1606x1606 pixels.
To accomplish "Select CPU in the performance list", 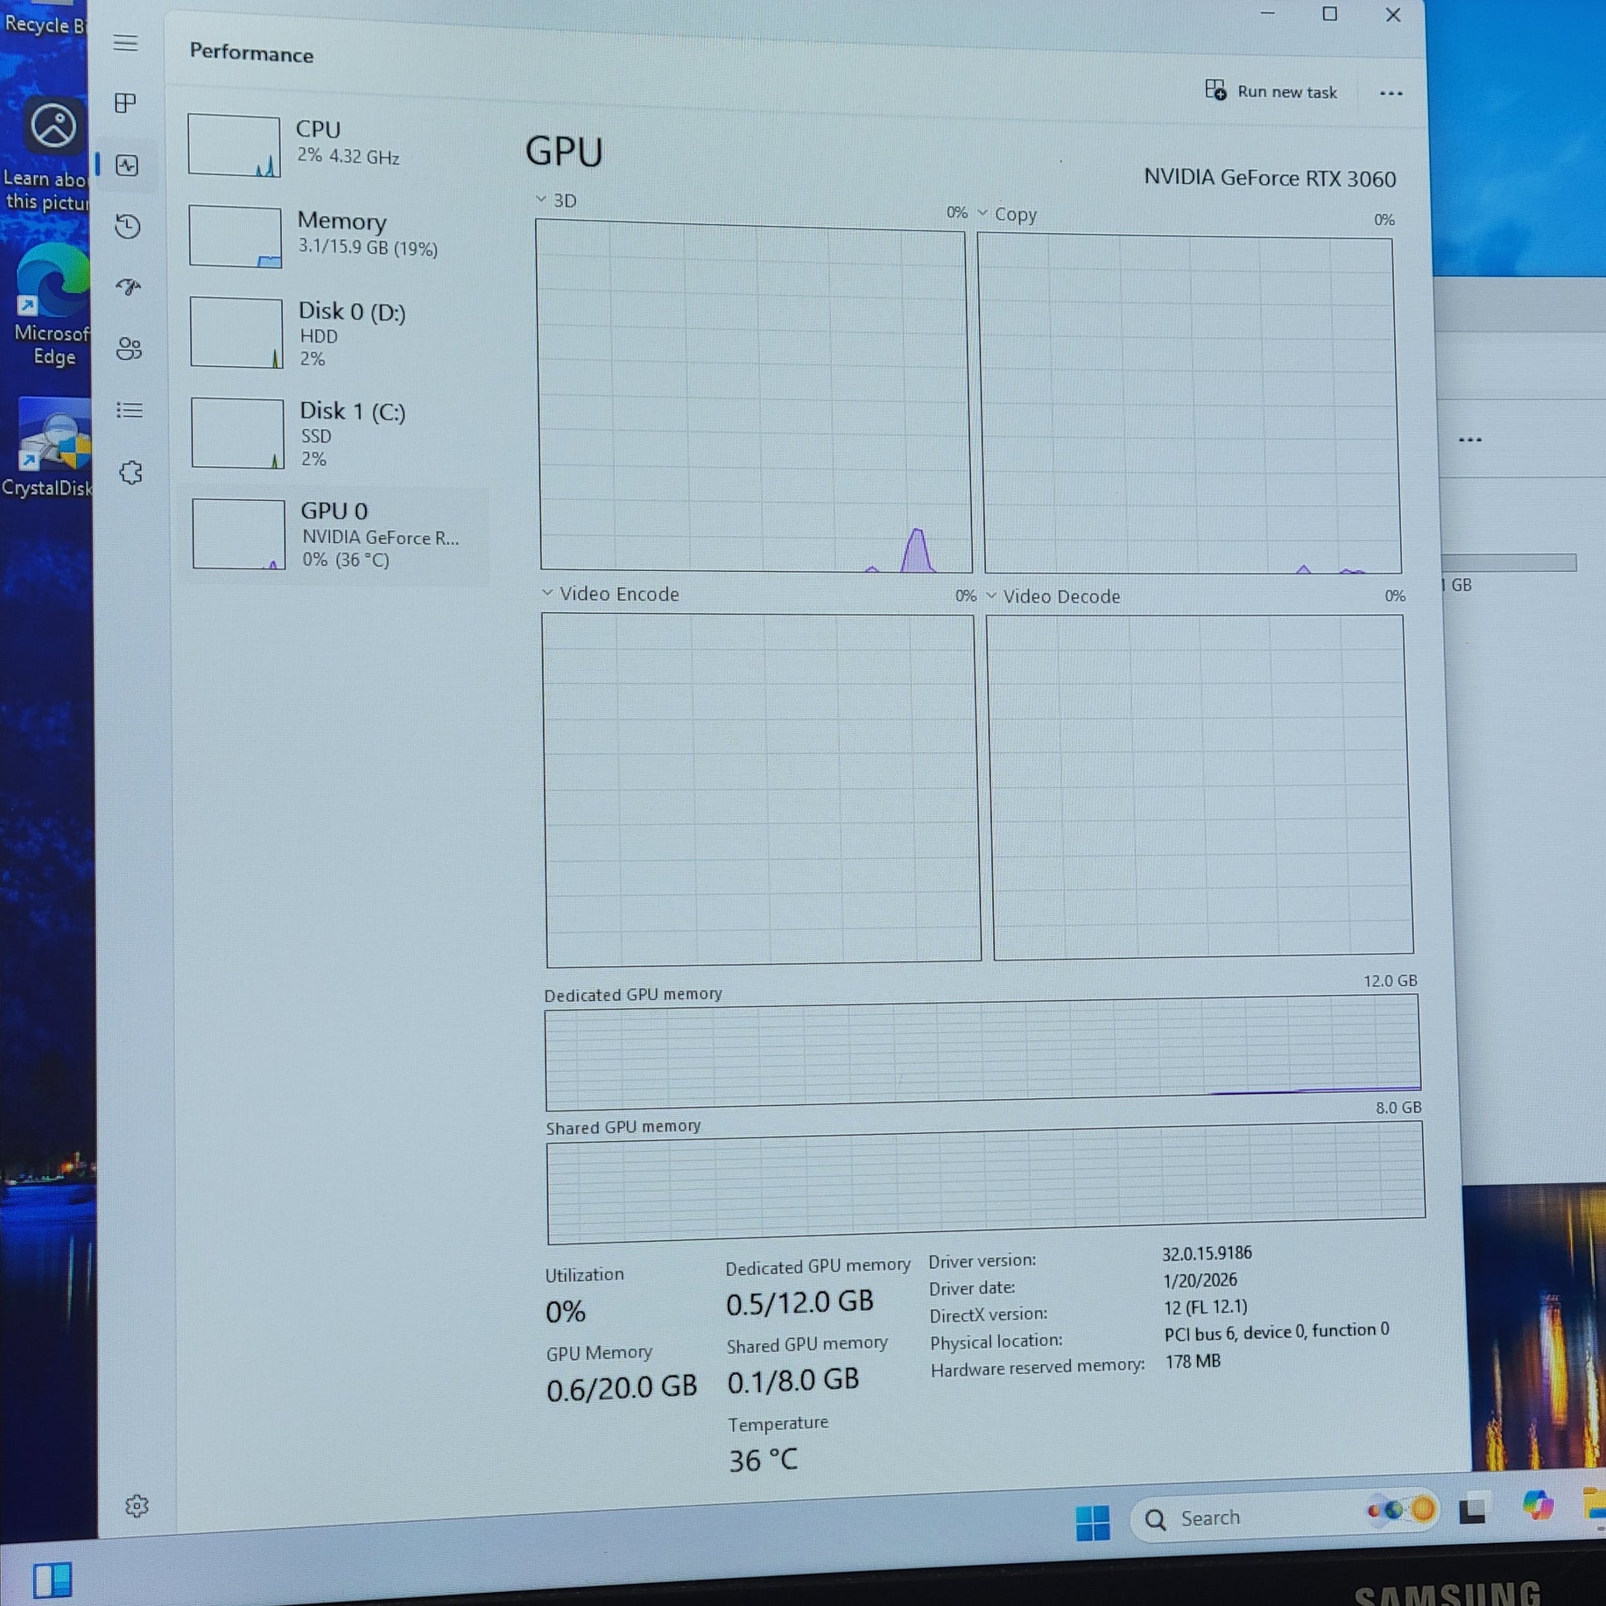I will click(x=333, y=145).
